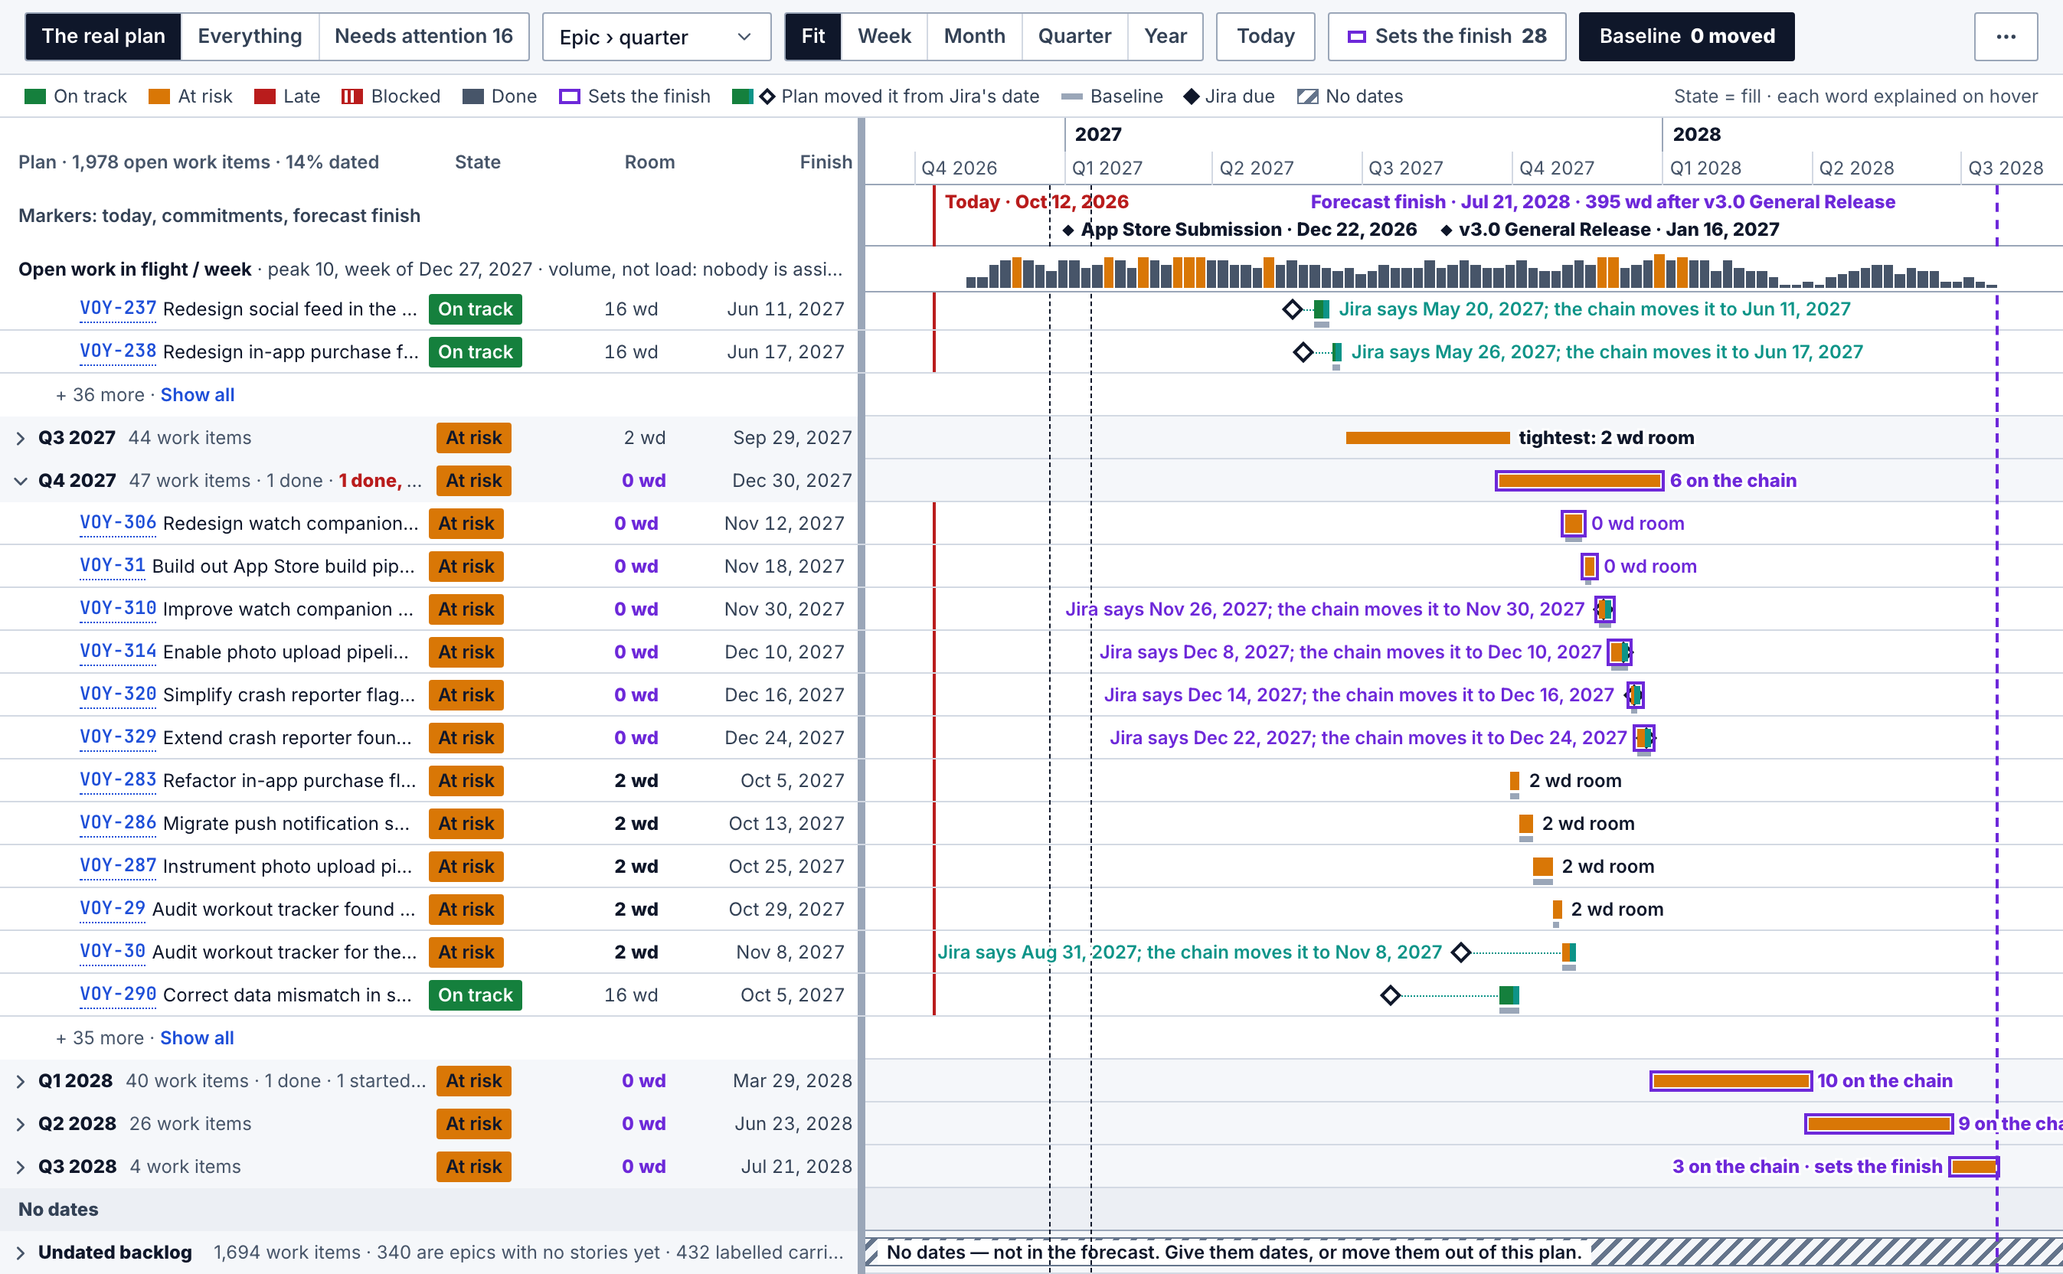This screenshot has height=1274, width=2063.
Task: Open the three-dot more options menu
Action: pos(2005,36)
